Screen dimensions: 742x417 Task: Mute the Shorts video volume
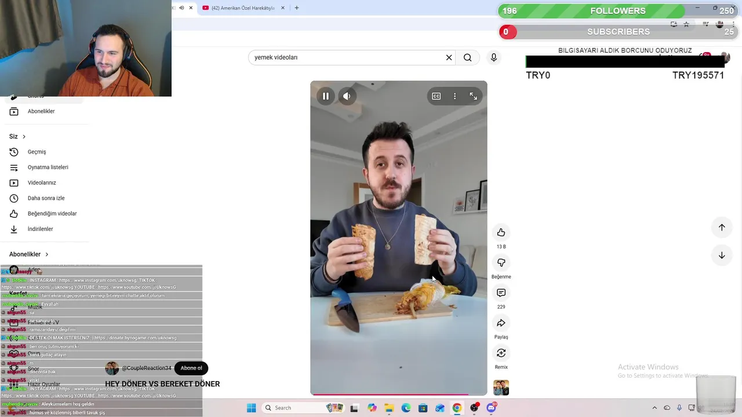click(x=347, y=96)
